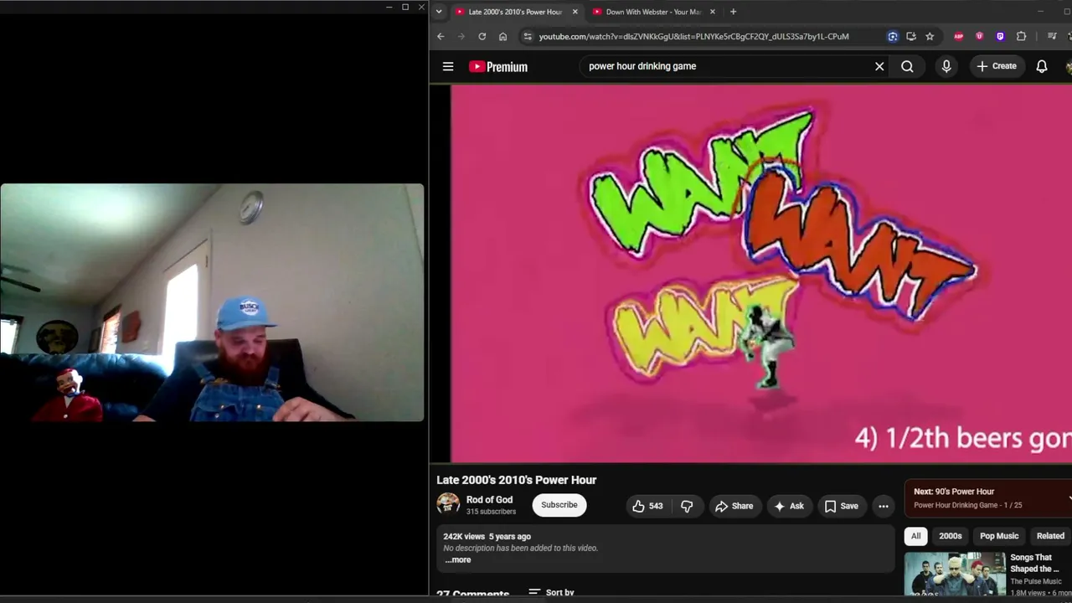The width and height of the screenshot is (1072, 603).
Task: Switch to the Late 2000's Power Hour tab
Action: tap(515, 12)
